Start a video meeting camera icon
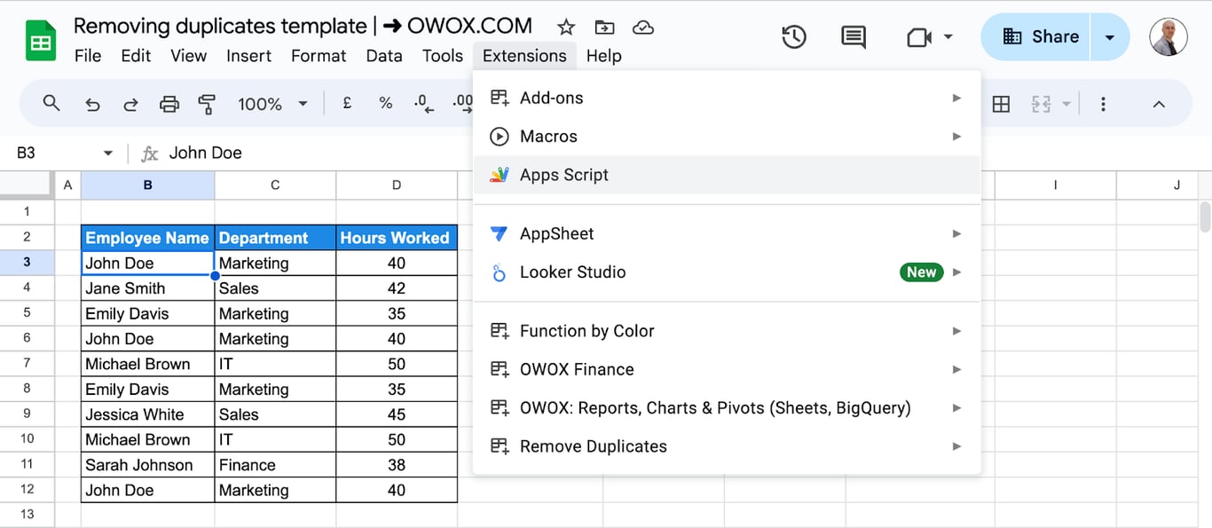1212x528 pixels. (x=919, y=37)
